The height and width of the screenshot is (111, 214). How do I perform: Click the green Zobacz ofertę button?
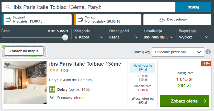[184, 101]
